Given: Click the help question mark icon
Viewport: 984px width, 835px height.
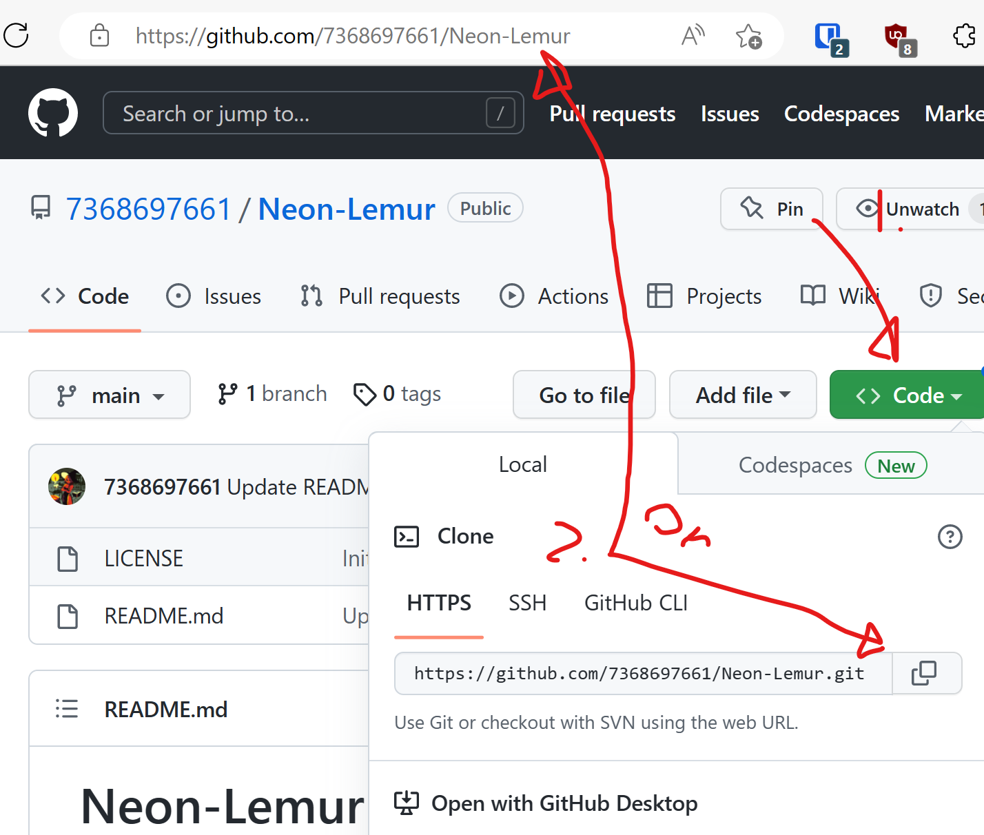Looking at the screenshot, I should tap(950, 536).
